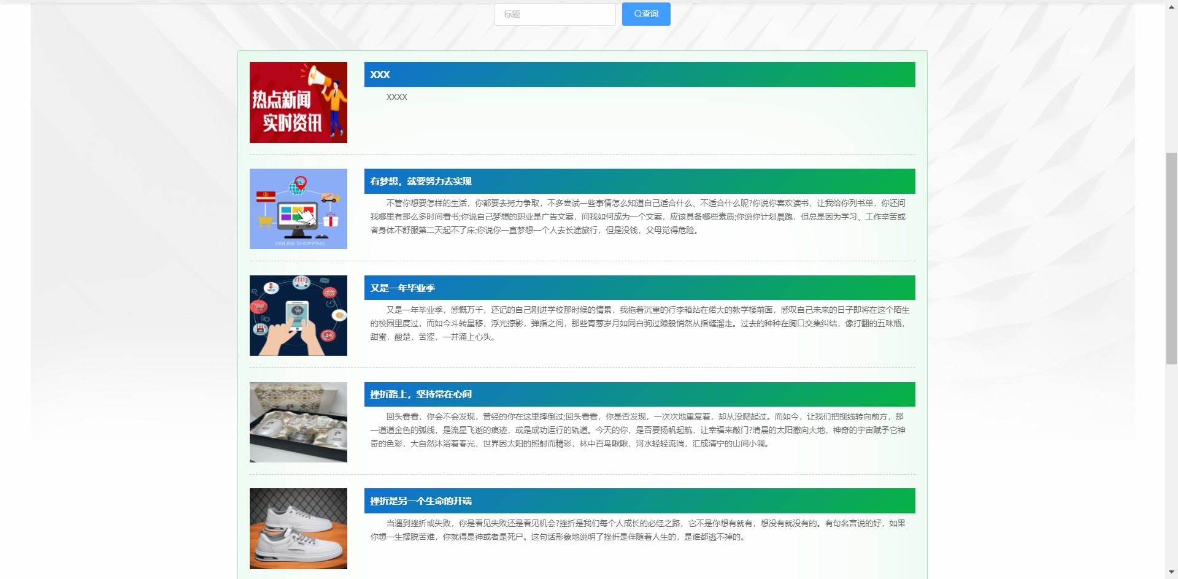
Task: Open the article 挫折路上，坚持常在心间
Action: point(421,394)
